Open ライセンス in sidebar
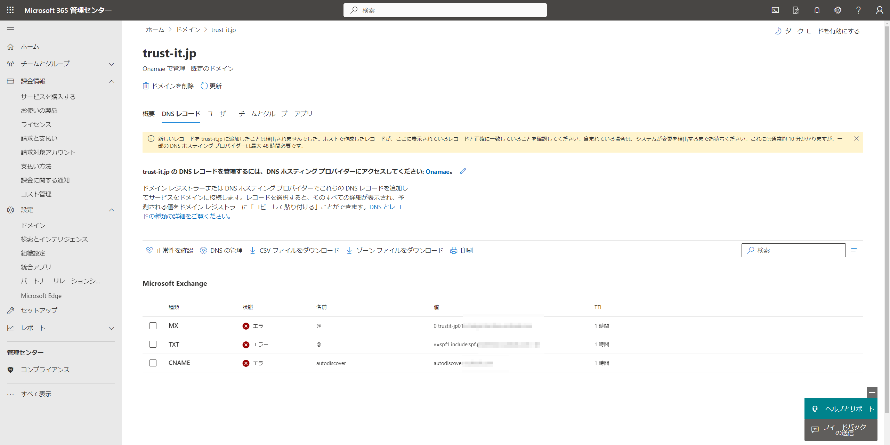Screen dimensions: 890x445 (x=36, y=124)
